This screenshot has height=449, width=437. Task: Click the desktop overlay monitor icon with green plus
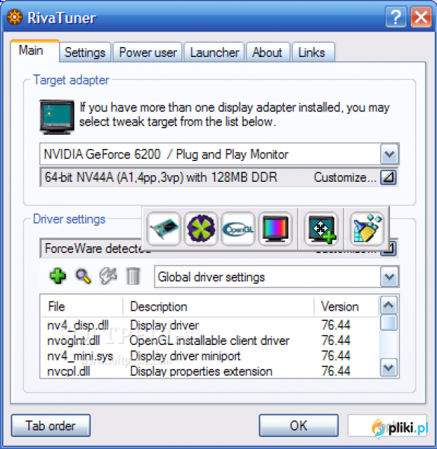pos(321,228)
